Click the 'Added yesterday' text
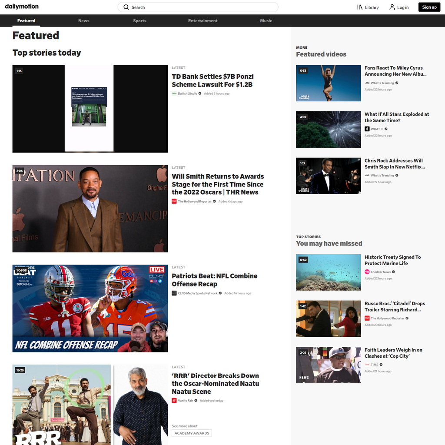Viewport: 445px width, 445px height. (x=212, y=400)
